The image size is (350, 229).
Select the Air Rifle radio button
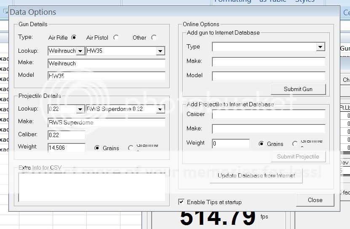pyautogui.click(x=74, y=37)
